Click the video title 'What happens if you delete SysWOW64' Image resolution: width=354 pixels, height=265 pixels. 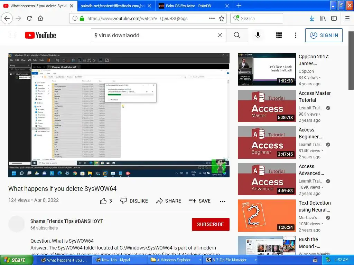point(62,189)
